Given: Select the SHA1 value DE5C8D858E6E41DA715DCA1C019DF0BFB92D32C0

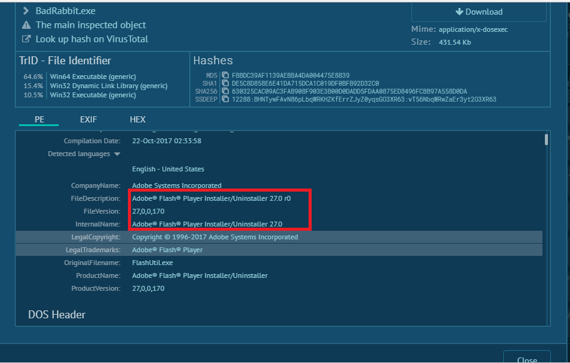Looking at the screenshot, I should 306,83.
